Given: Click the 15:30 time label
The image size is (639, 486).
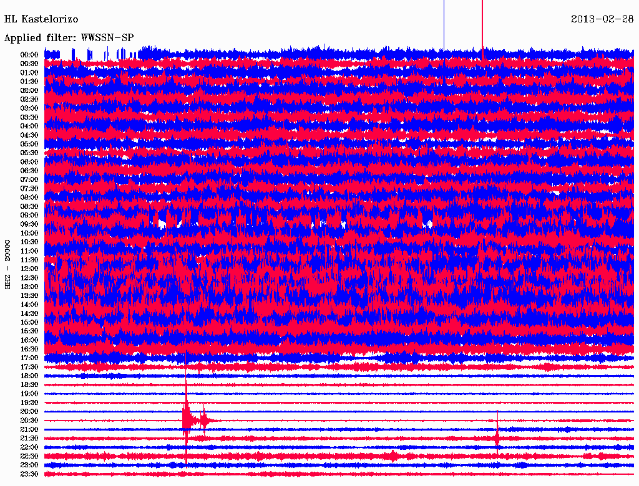Looking at the screenshot, I should 29,331.
